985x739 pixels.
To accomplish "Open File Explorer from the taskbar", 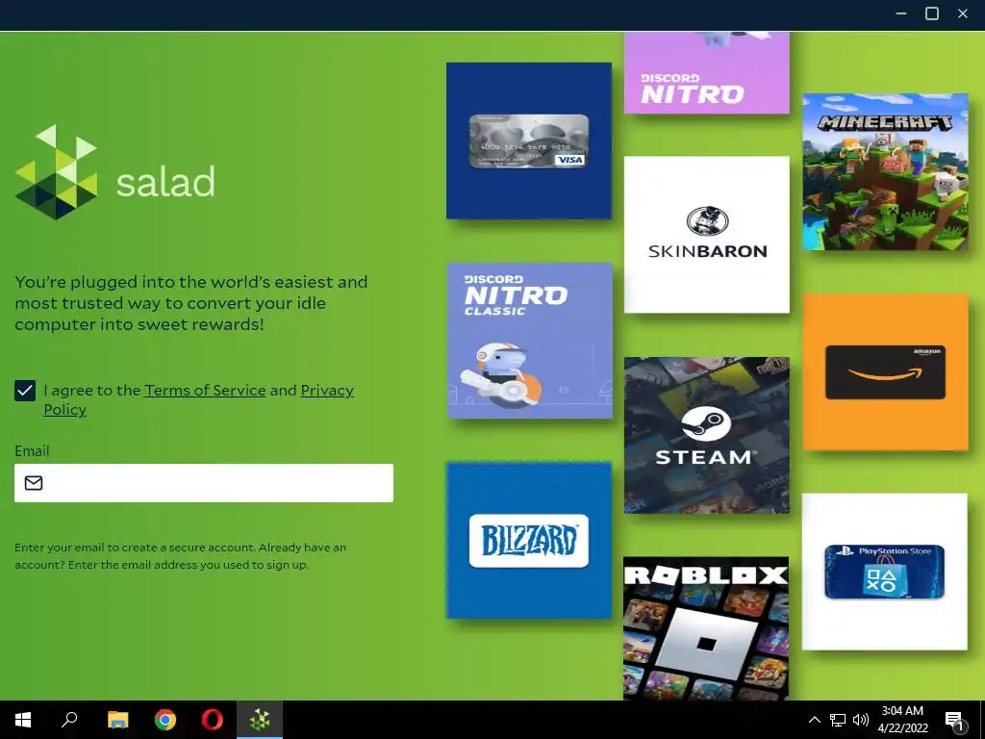I will [117, 720].
